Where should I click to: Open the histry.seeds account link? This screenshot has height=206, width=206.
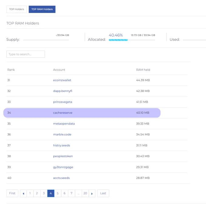click(61, 145)
